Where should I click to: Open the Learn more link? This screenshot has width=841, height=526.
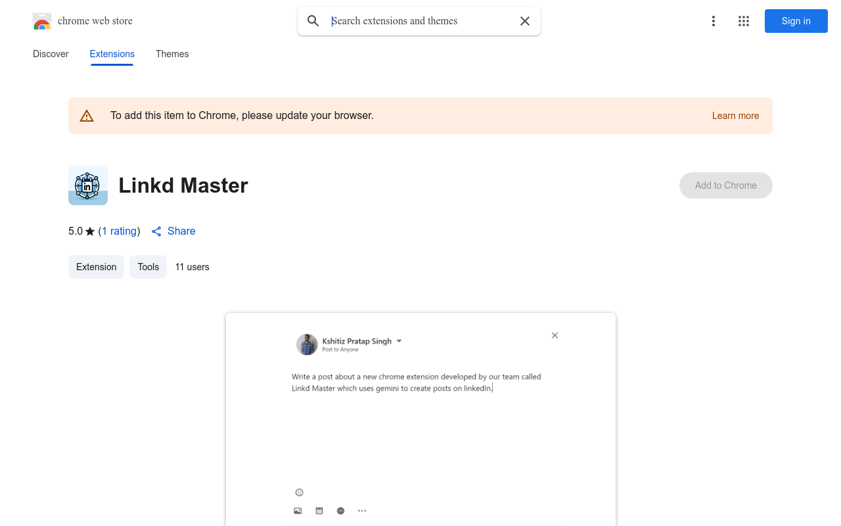coord(735,116)
